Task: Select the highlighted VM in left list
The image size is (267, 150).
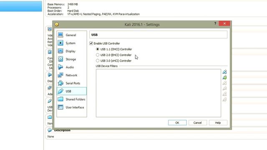Action: point(21,6)
